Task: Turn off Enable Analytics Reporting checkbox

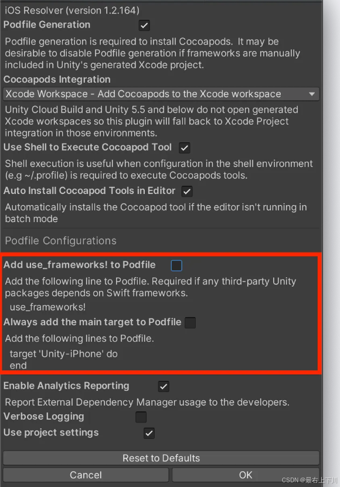Action: [164, 386]
